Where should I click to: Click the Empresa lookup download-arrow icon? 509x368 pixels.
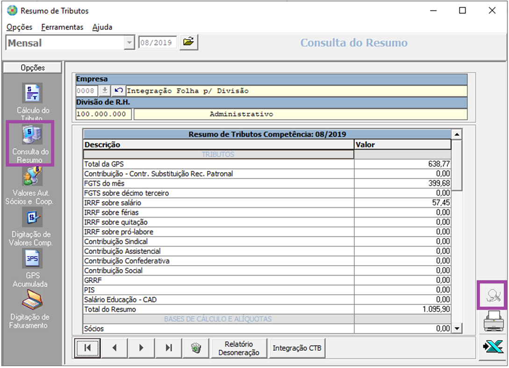105,91
